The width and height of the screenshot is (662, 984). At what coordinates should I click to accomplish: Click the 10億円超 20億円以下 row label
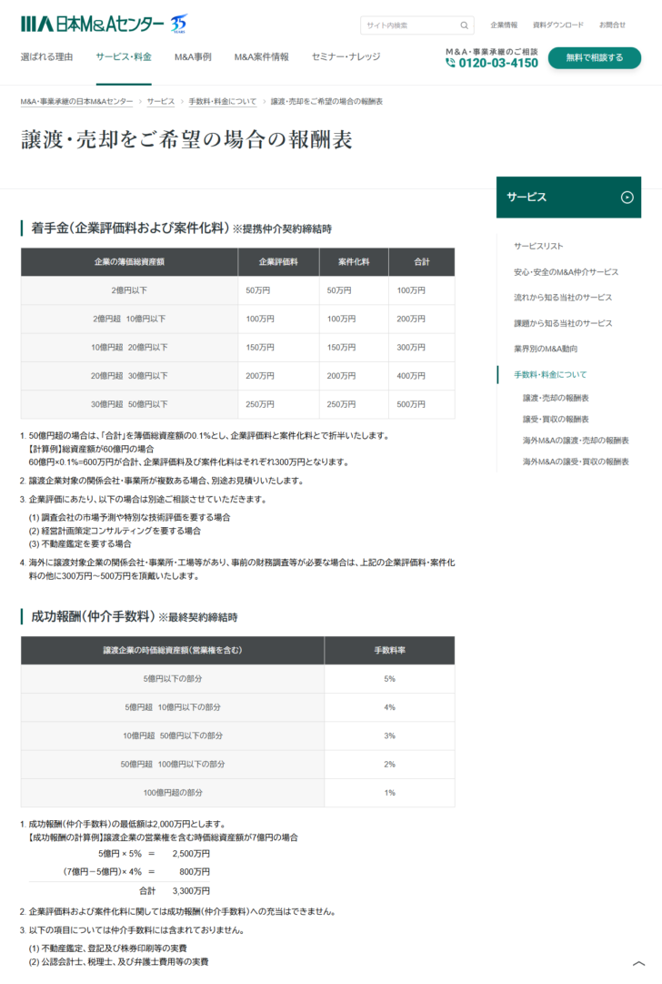[x=129, y=348]
